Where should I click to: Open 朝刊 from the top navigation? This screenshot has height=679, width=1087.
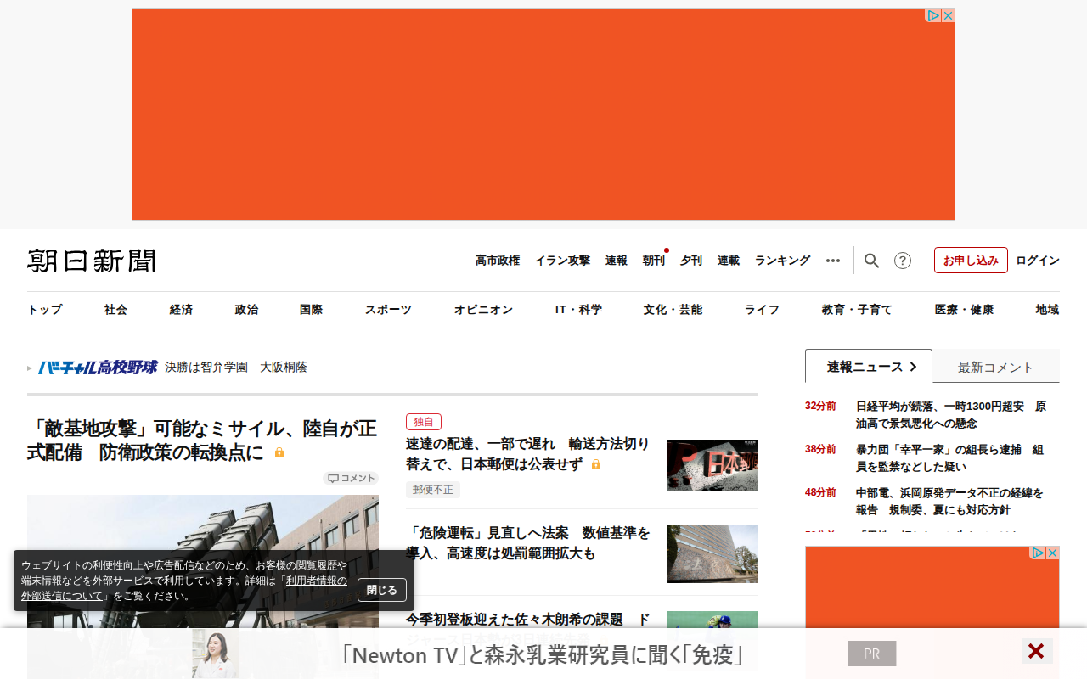653,260
